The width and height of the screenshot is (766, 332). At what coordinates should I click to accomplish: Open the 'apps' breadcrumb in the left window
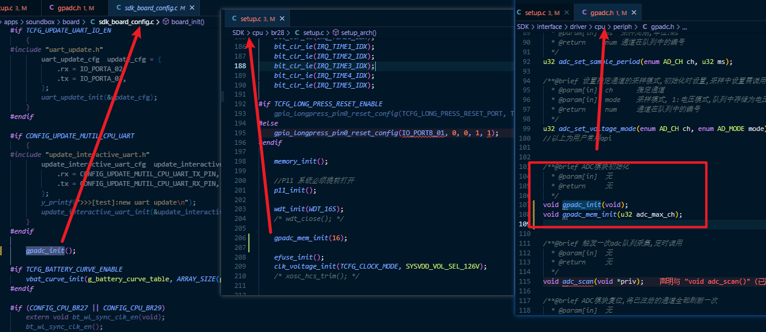(11, 22)
